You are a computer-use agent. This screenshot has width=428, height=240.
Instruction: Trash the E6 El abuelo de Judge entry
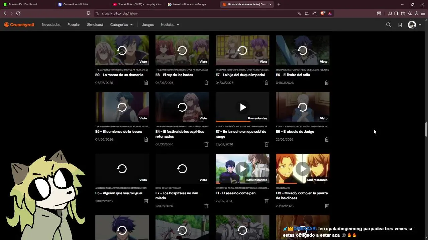pyautogui.click(x=327, y=139)
